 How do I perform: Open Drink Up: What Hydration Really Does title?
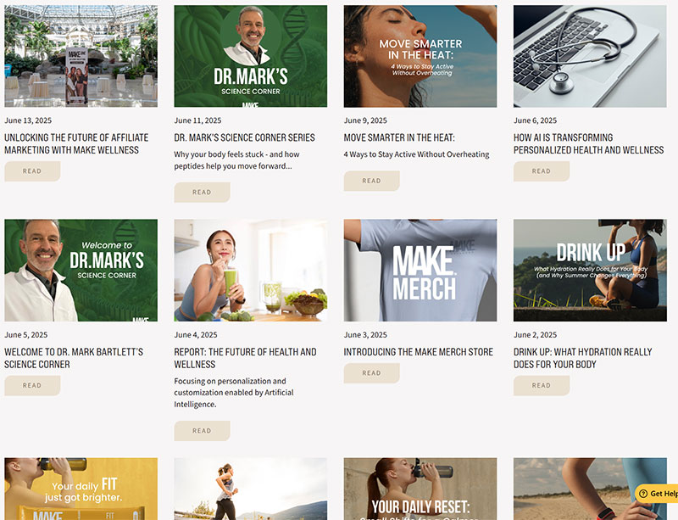(x=582, y=358)
